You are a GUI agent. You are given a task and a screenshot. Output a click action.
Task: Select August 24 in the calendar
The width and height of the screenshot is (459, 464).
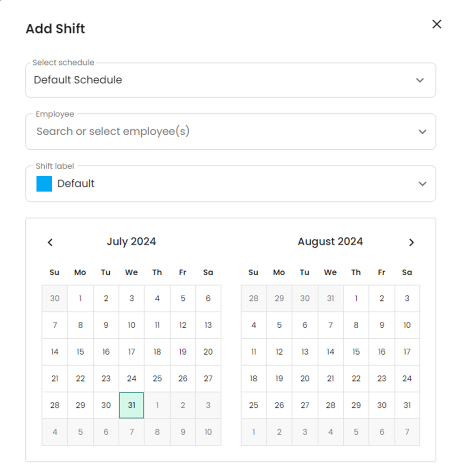click(x=407, y=378)
